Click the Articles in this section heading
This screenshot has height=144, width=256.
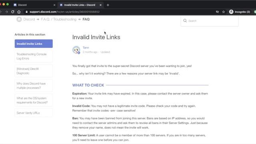[x=30, y=34]
